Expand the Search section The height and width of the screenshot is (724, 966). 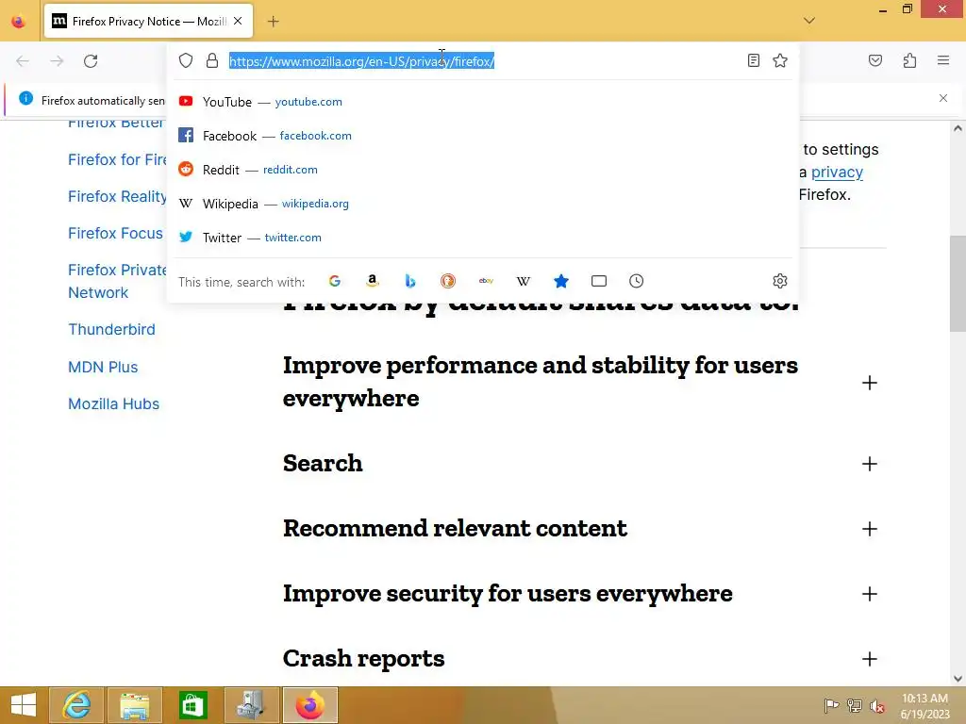point(869,464)
